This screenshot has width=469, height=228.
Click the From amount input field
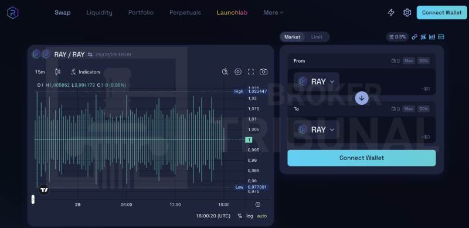click(388, 81)
